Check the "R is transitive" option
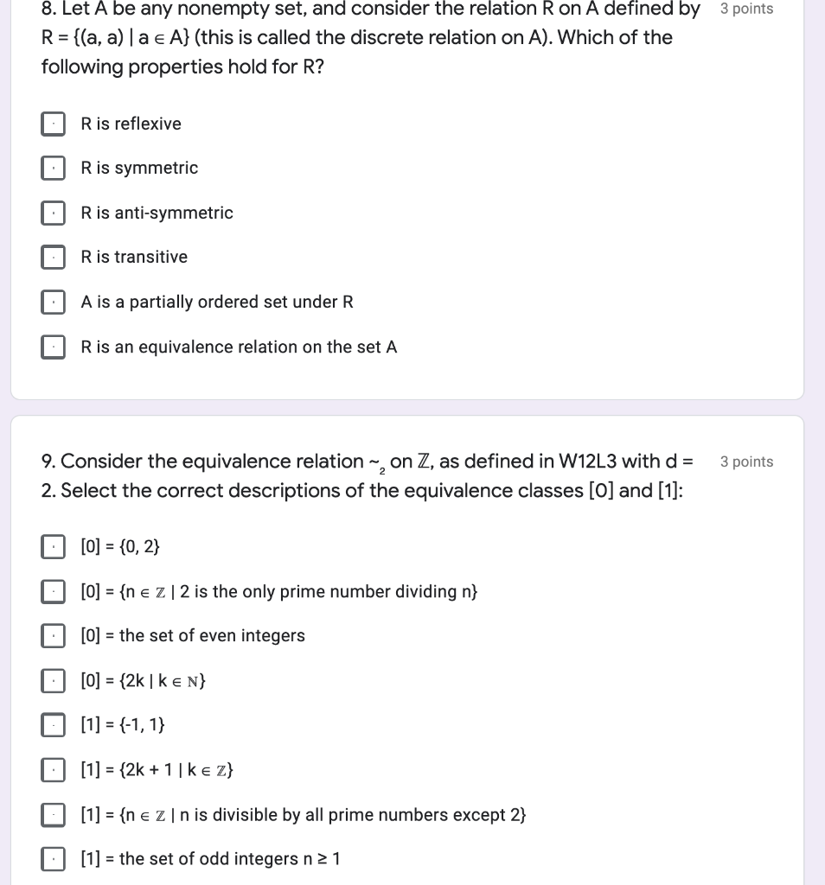 [x=53, y=257]
